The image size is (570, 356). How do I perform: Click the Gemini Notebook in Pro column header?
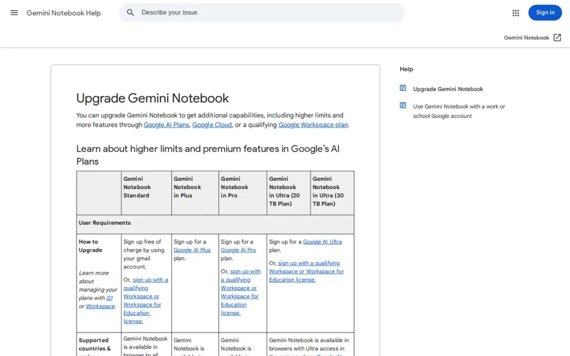(x=243, y=193)
